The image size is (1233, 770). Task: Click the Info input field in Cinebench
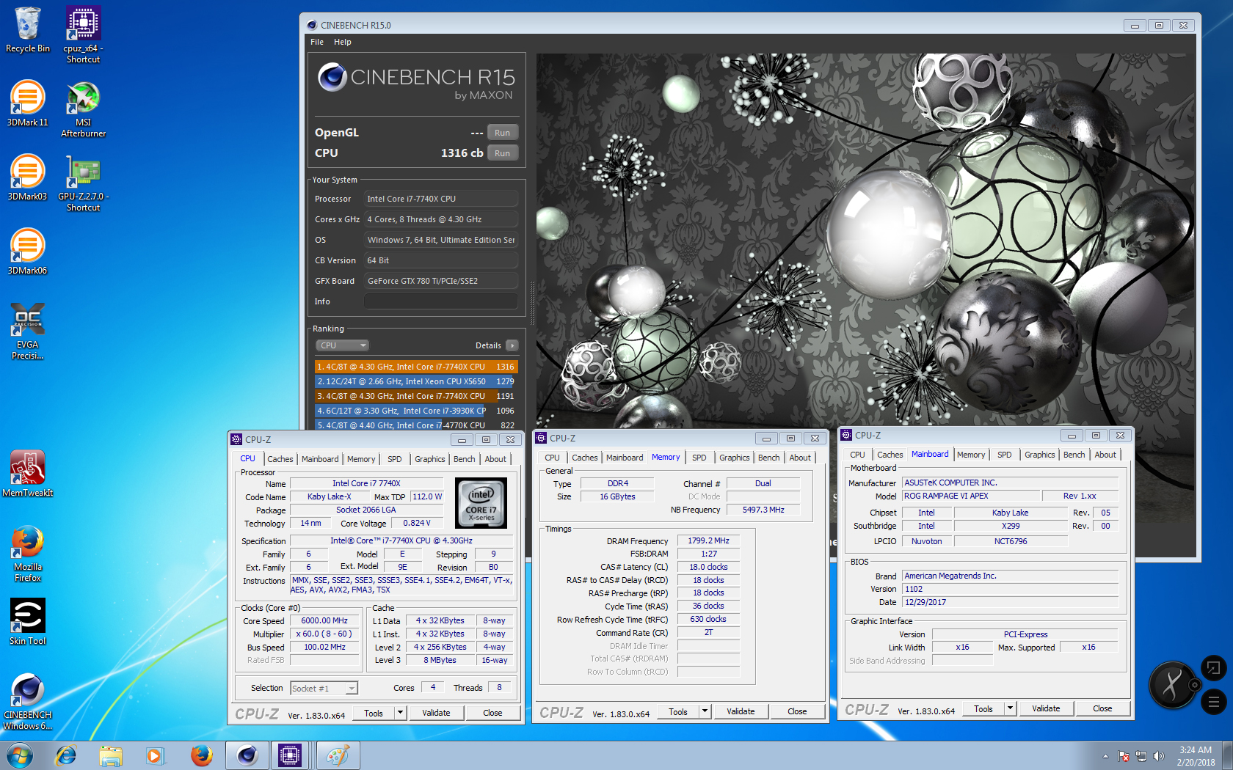[441, 301]
